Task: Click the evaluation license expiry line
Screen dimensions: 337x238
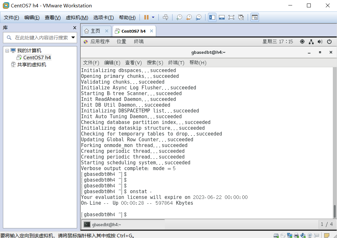Action: point(164,197)
